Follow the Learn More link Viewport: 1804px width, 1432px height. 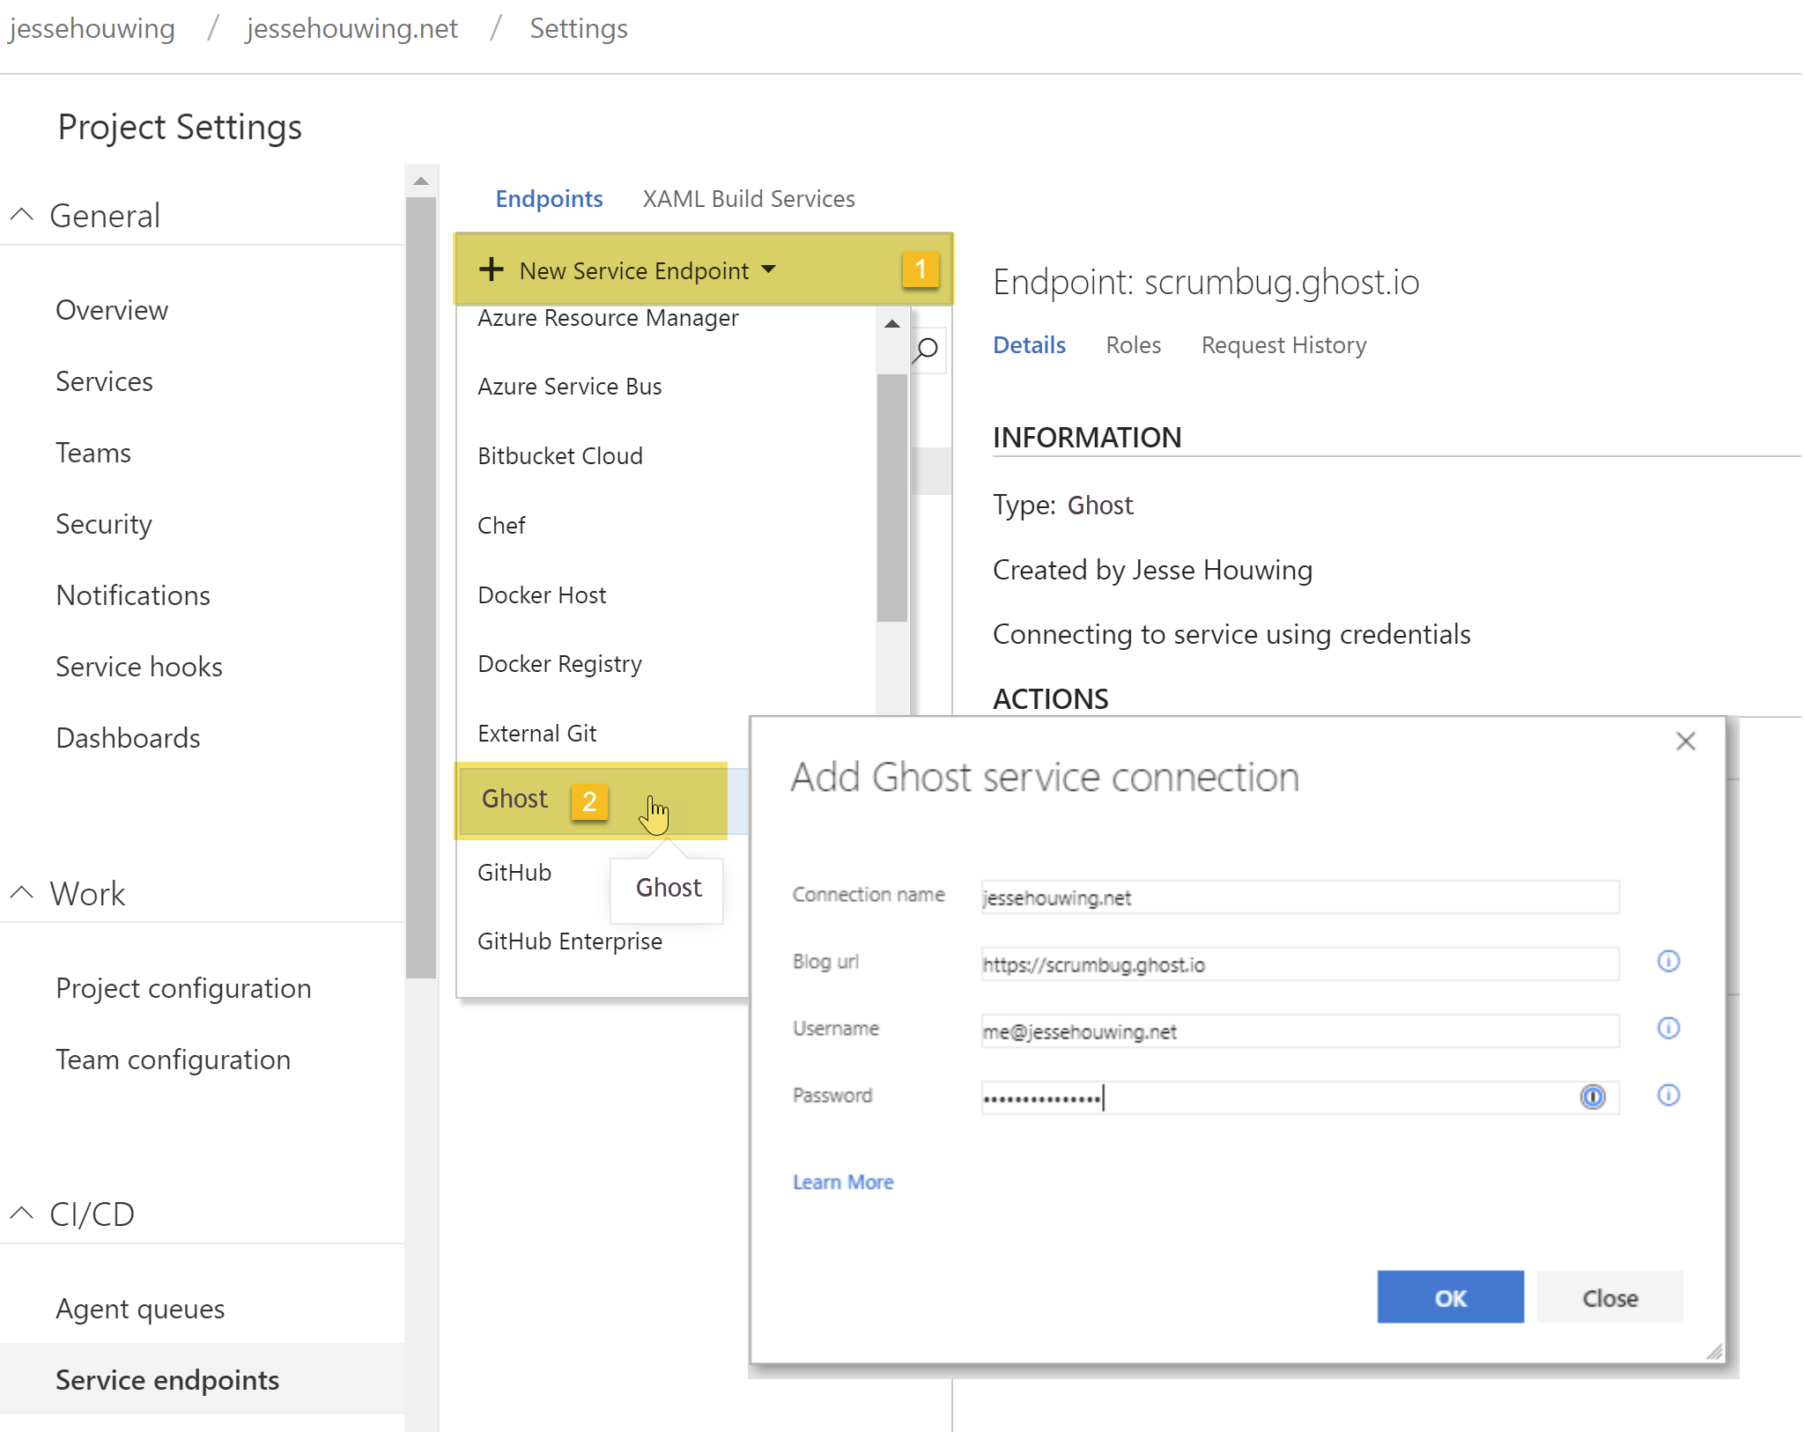[843, 1182]
